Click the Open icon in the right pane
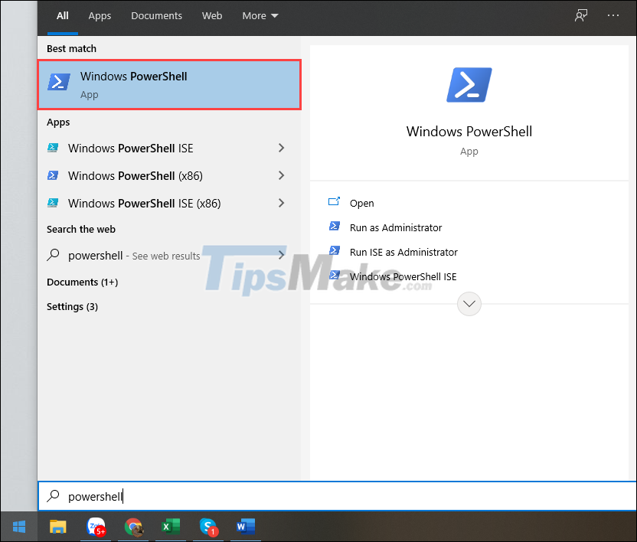 [x=335, y=202]
